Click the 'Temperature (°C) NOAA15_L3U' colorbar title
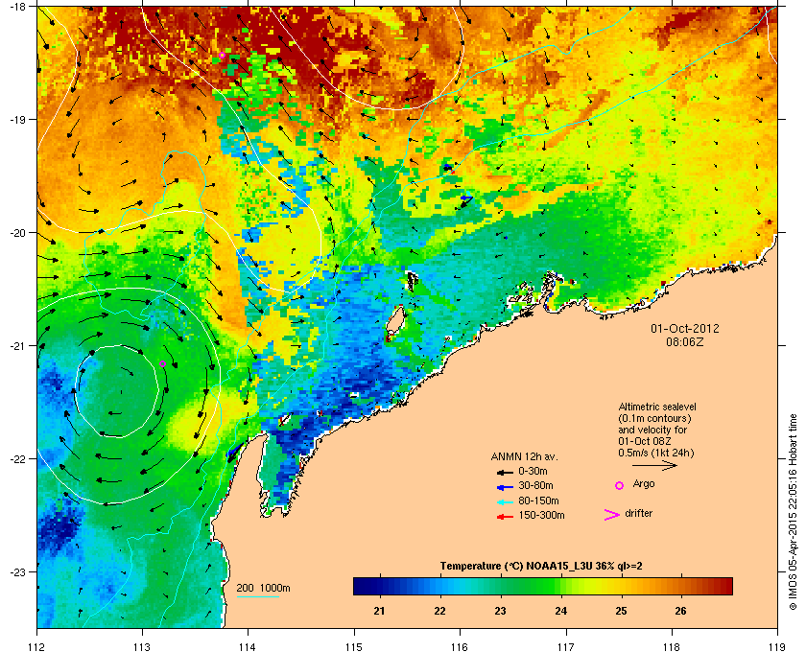 click(x=517, y=567)
